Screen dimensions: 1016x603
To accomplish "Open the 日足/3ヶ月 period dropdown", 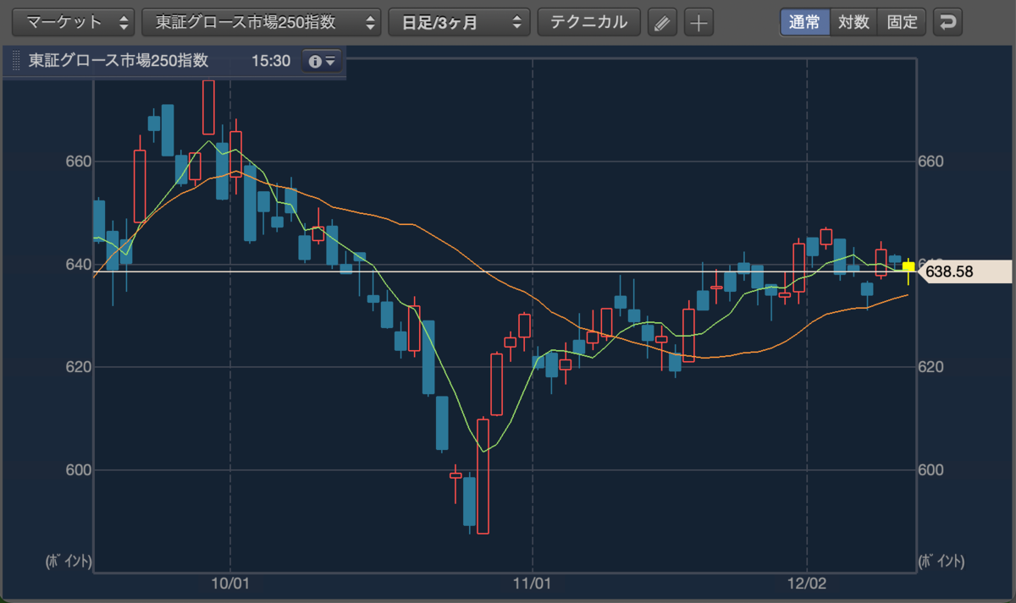I will [x=460, y=22].
